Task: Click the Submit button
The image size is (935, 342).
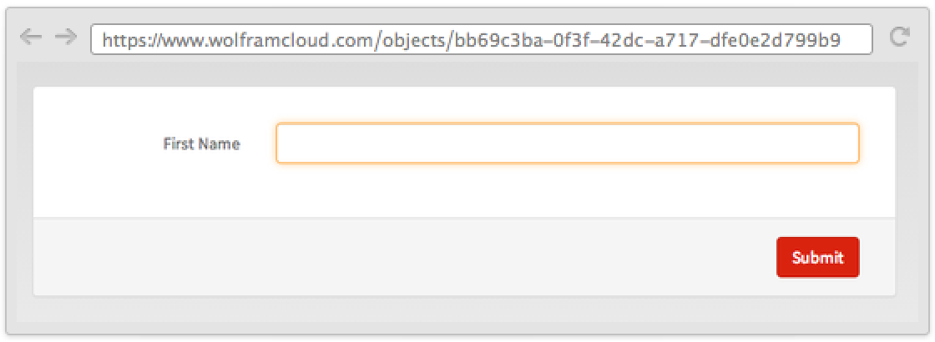Action: click(x=817, y=258)
